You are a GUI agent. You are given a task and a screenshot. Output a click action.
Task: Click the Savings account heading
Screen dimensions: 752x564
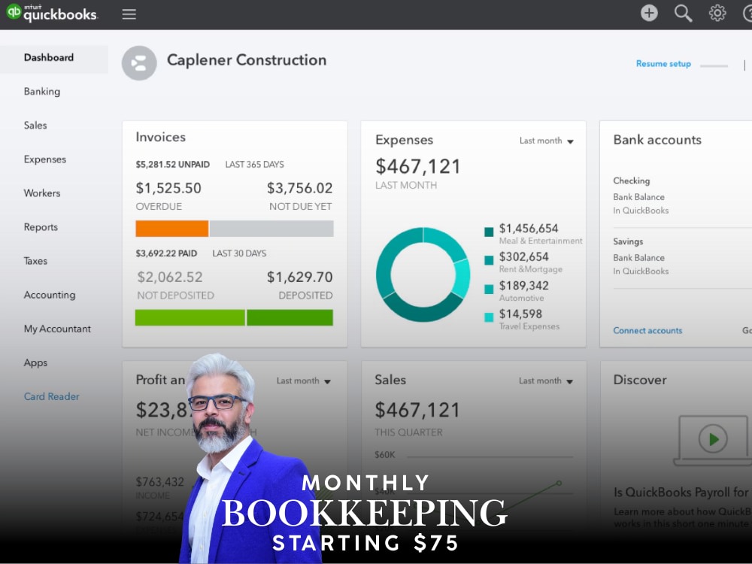pos(628,241)
